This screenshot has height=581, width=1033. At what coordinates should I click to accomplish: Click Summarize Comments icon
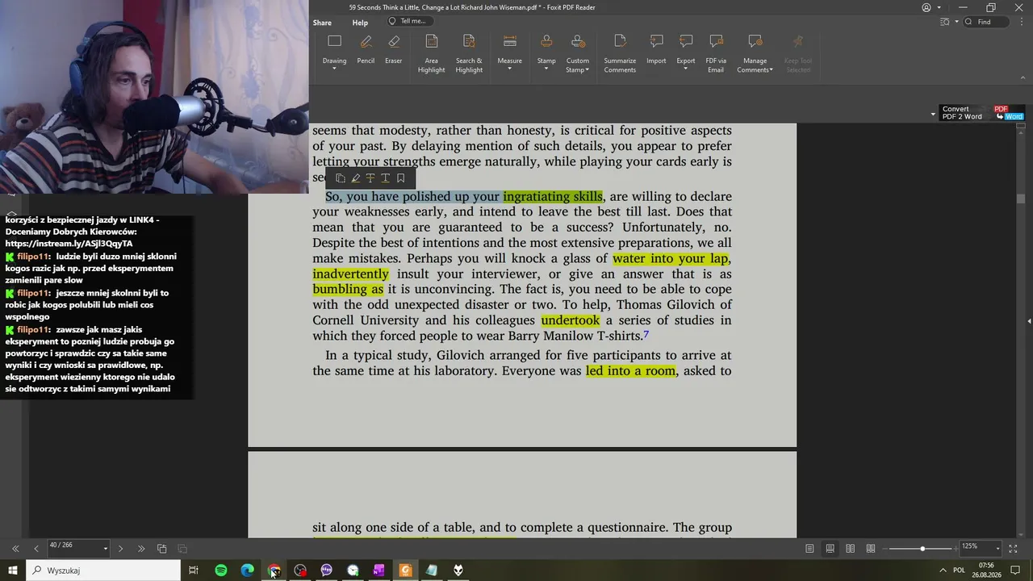[x=620, y=42]
